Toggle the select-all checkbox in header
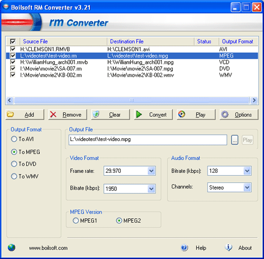Screen dimensions: 264x259 (13, 41)
